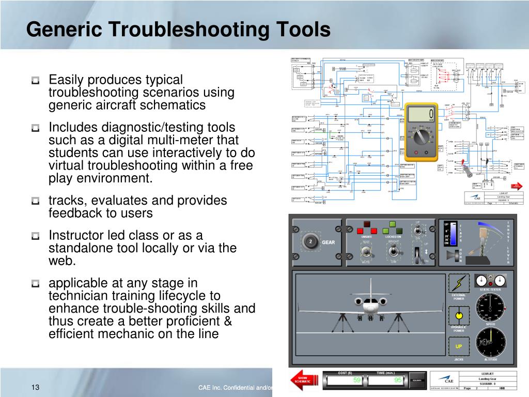
Task: Flip the TEST/MUTE toggle switch
Action: (366, 252)
